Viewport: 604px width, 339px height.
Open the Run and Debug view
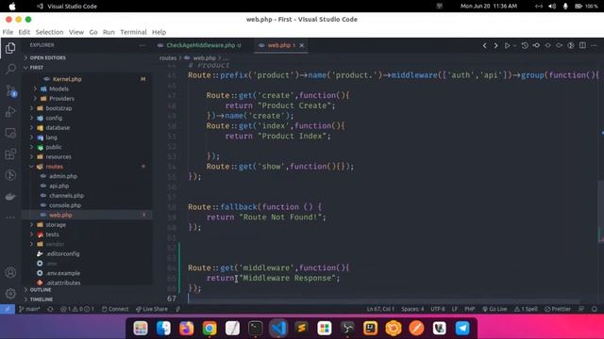point(10,112)
